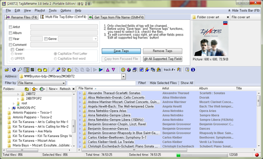Click the Save Tags button
263x159 pixels.
tap(121, 51)
